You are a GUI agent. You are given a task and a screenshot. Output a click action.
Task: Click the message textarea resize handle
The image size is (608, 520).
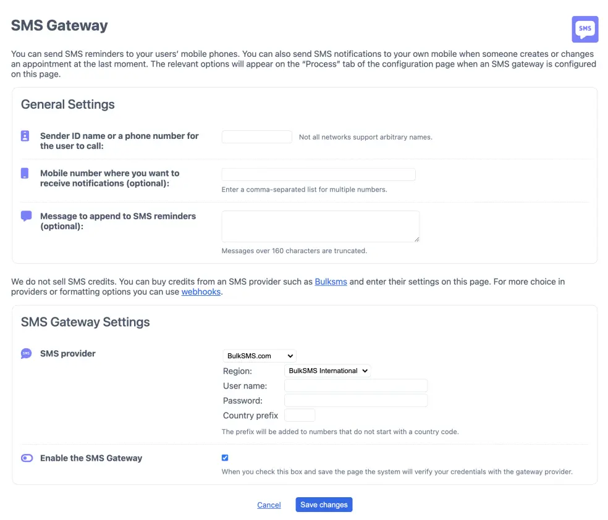pyautogui.click(x=416, y=239)
